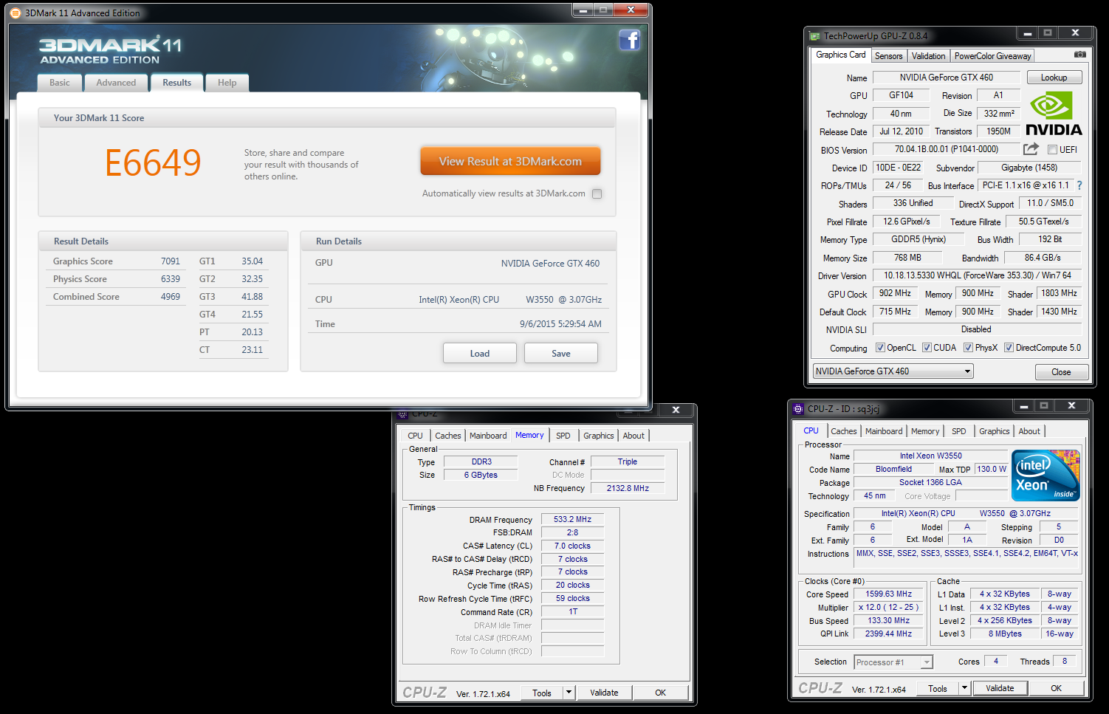
Task: Click the Driver Version field in GPU-Z
Action: coord(978,275)
